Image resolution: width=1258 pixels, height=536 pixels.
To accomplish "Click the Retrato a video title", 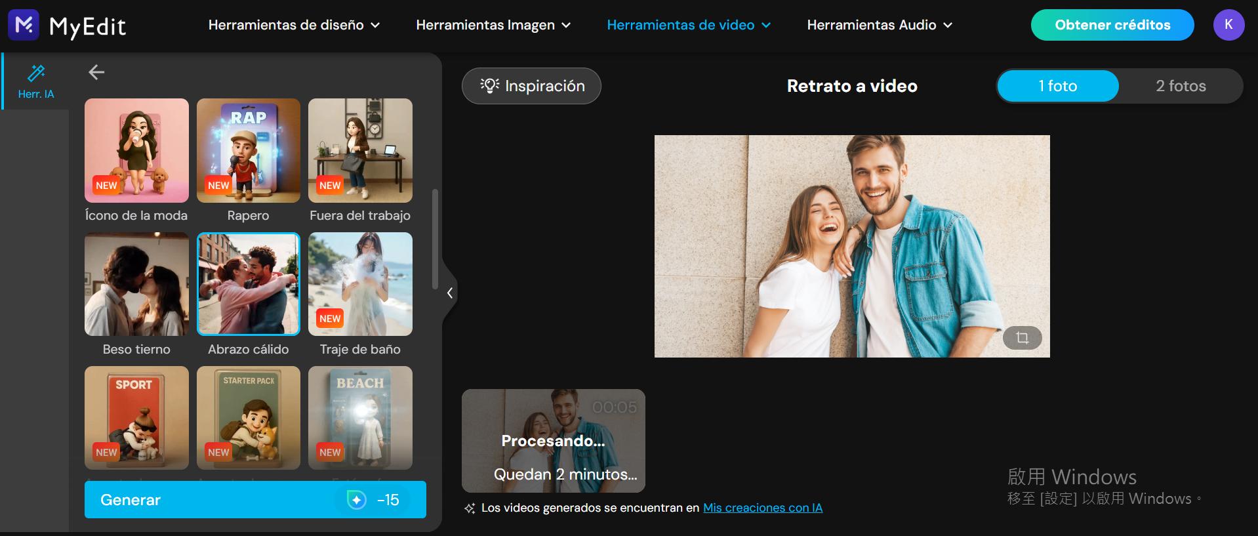I will [x=852, y=86].
